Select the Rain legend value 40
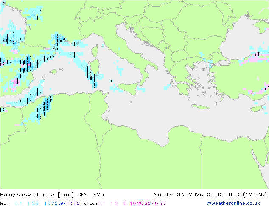The image size is (269, 207). (69, 204)
